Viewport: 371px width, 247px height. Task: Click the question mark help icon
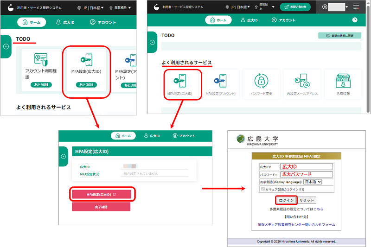355,20
